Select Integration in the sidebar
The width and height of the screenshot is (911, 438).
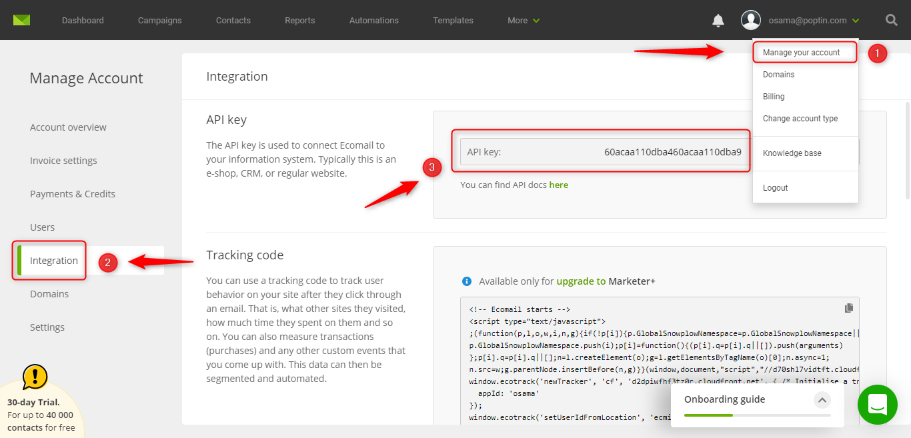click(54, 261)
